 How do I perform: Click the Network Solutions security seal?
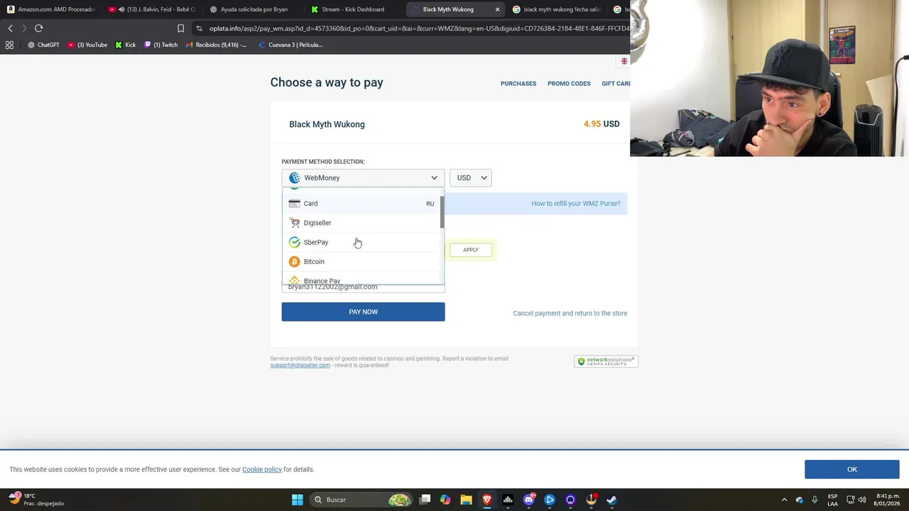click(x=606, y=361)
